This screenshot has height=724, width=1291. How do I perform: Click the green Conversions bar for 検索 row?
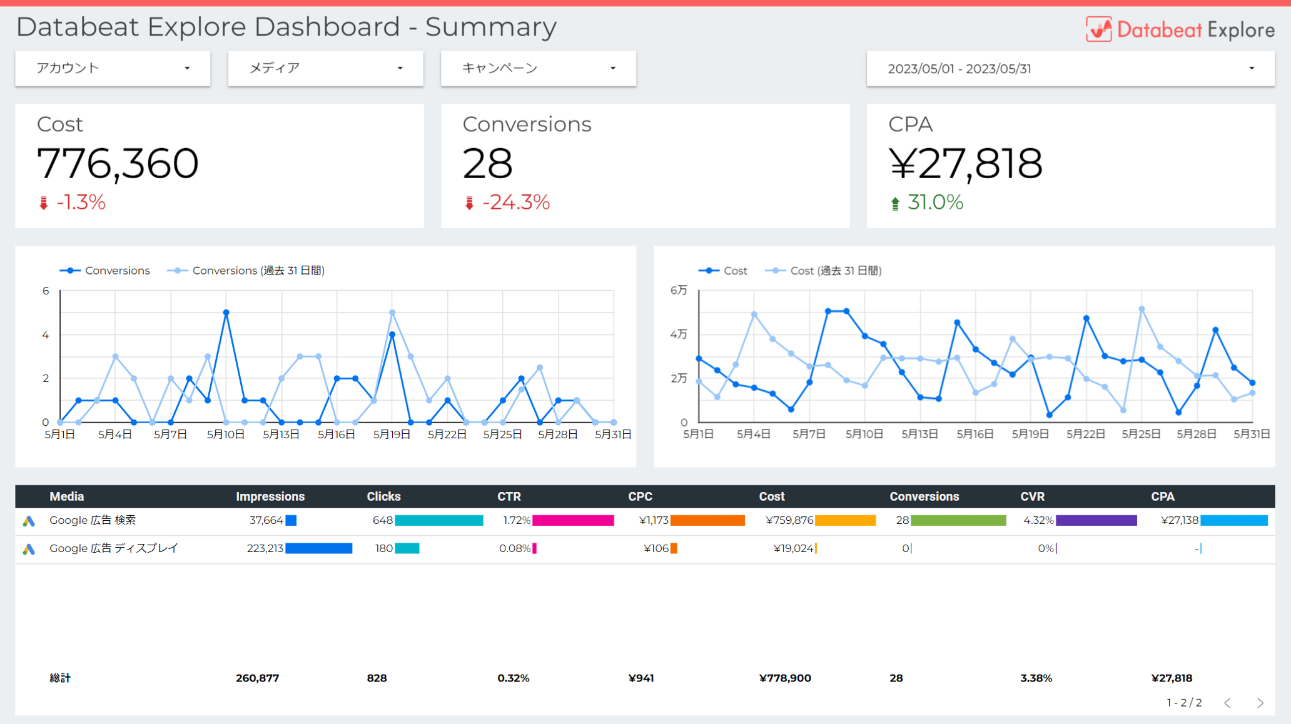958,520
